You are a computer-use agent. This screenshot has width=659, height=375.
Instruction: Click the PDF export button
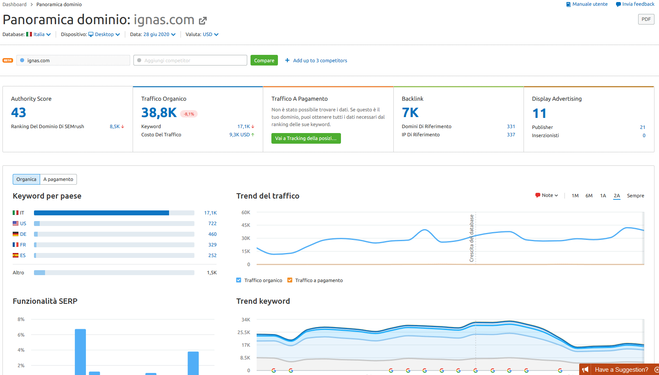pos(646,19)
